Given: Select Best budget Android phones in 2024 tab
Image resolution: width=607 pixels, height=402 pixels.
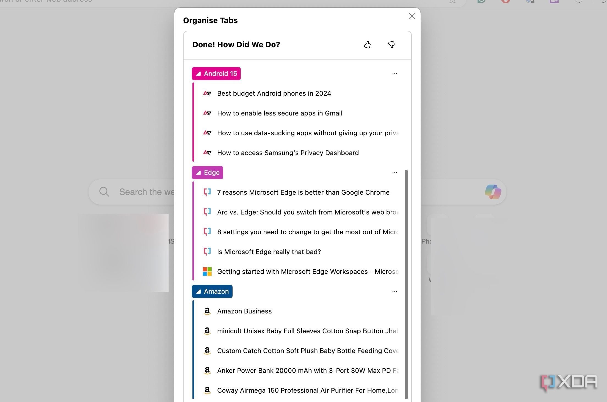Looking at the screenshot, I should pos(274,93).
